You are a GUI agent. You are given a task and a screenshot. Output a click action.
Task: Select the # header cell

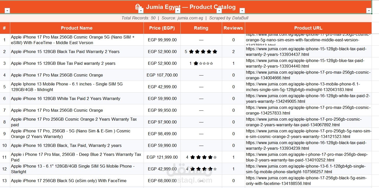pyautogui.click(x=5, y=28)
